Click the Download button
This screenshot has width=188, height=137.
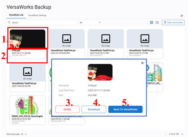(94, 109)
